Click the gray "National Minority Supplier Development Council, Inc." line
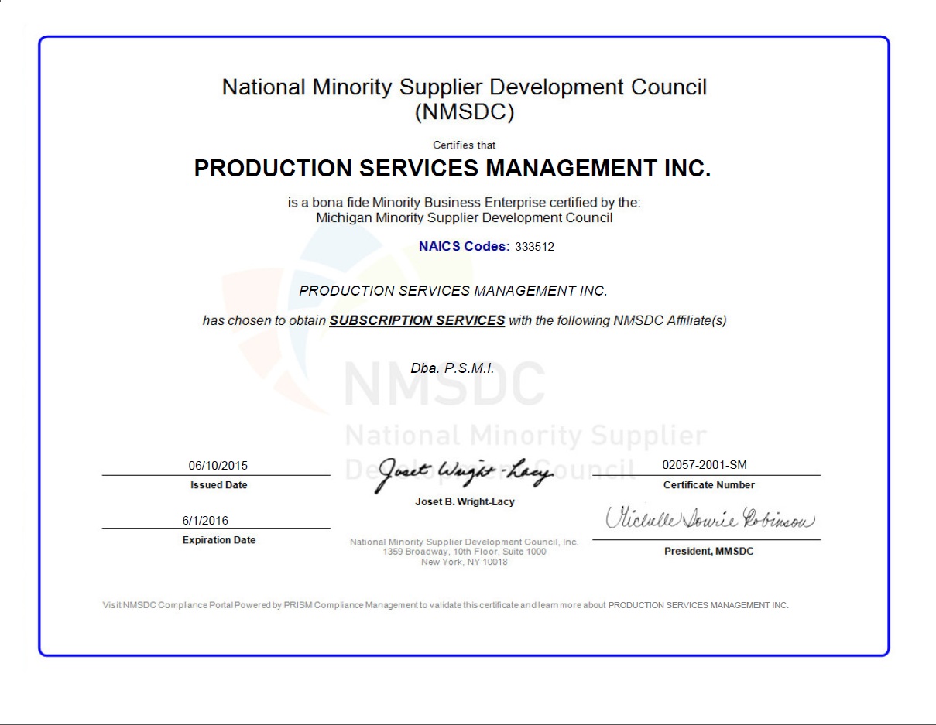Screen dimensions: 936x725 click(465, 542)
